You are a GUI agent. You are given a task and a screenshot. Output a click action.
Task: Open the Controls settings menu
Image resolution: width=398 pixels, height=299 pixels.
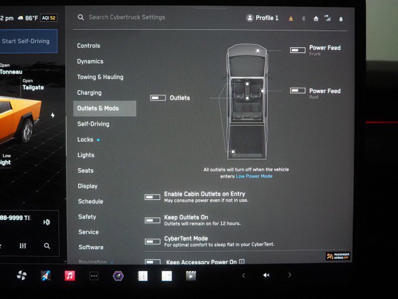coord(88,45)
